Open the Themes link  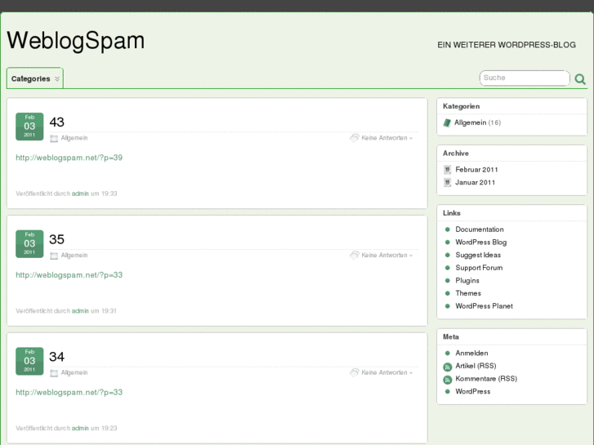(468, 293)
